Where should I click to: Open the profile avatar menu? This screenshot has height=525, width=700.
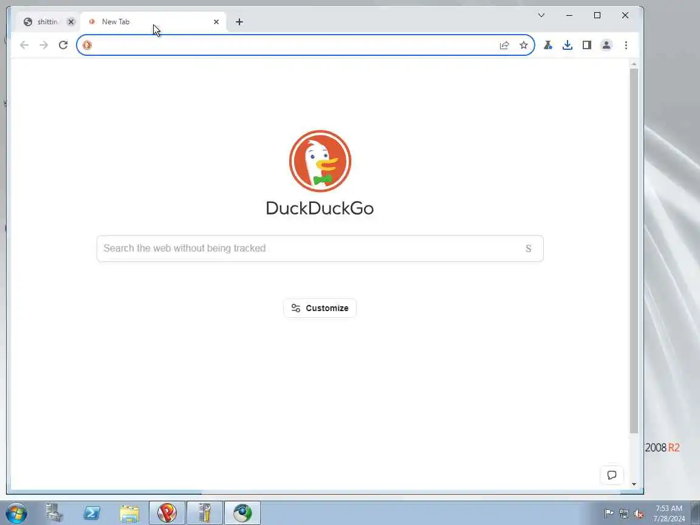[606, 45]
